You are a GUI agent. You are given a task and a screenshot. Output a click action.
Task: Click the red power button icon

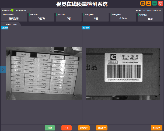(161, 3)
